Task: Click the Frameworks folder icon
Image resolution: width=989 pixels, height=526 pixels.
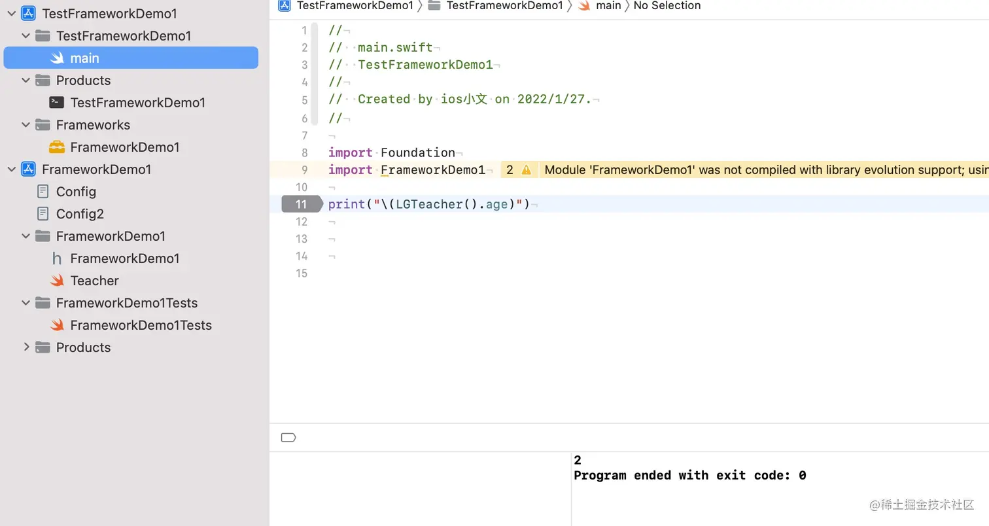Action: [x=43, y=125]
